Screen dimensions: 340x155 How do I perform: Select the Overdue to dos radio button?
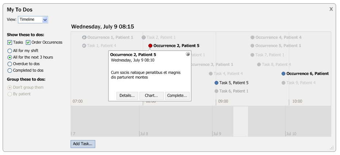point(10,64)
